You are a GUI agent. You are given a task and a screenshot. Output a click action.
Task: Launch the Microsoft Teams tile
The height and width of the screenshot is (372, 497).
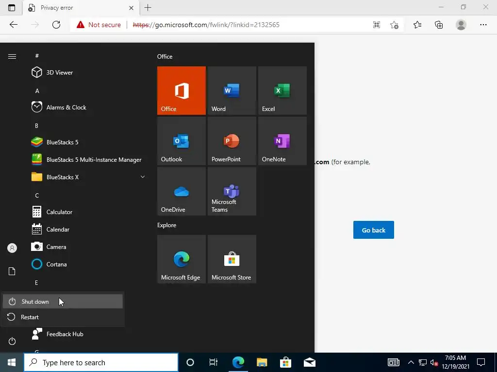pyautogui.click(x=232, y=191)
